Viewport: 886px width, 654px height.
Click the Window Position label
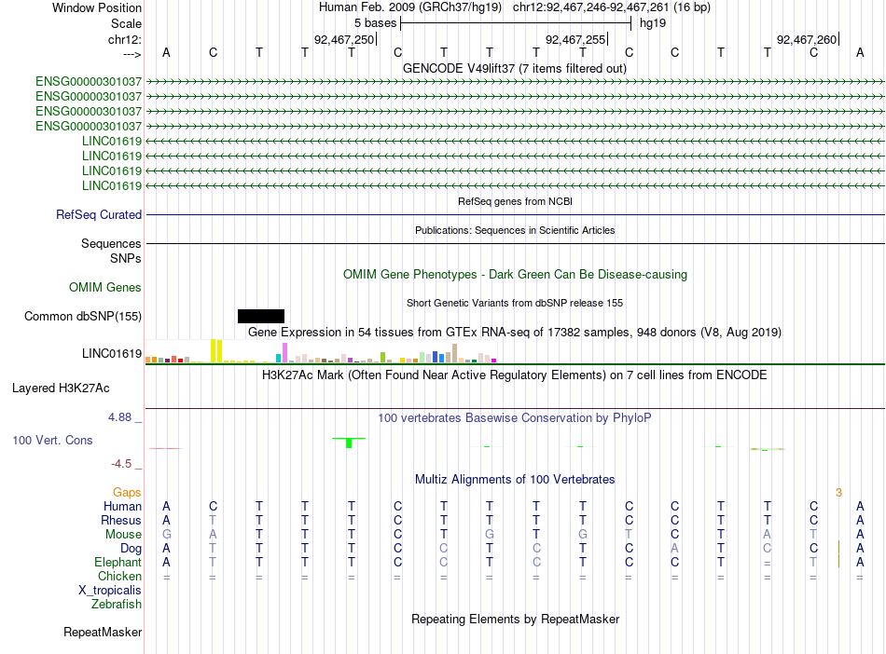(97, 7)
